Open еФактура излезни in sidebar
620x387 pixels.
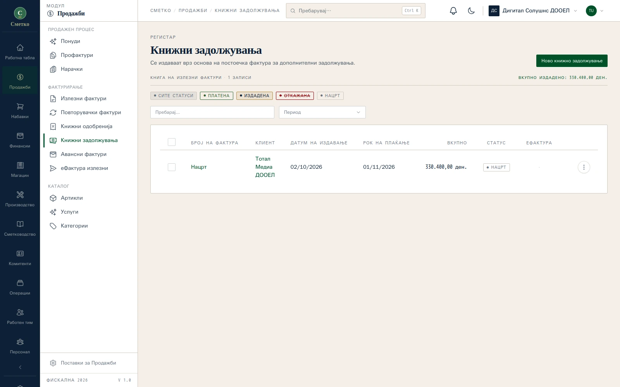click(x=89, y=168)
